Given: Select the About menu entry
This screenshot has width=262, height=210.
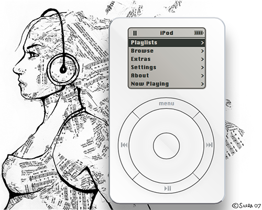Looking at the screenshot, I should [167, 75].
